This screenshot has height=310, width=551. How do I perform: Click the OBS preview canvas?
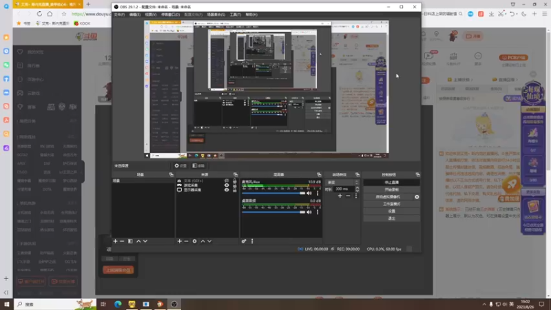click(x=267, y=90)
